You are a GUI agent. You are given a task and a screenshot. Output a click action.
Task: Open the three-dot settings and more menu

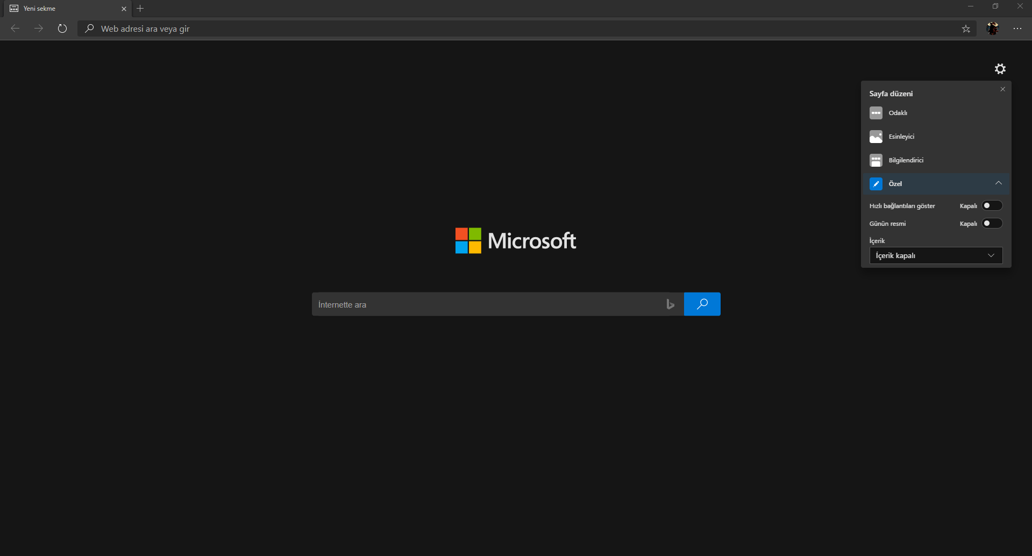coord(1017,28)
